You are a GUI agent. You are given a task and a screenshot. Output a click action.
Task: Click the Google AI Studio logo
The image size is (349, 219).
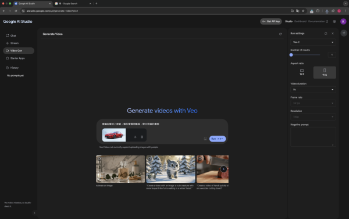(x=17, y=22)
